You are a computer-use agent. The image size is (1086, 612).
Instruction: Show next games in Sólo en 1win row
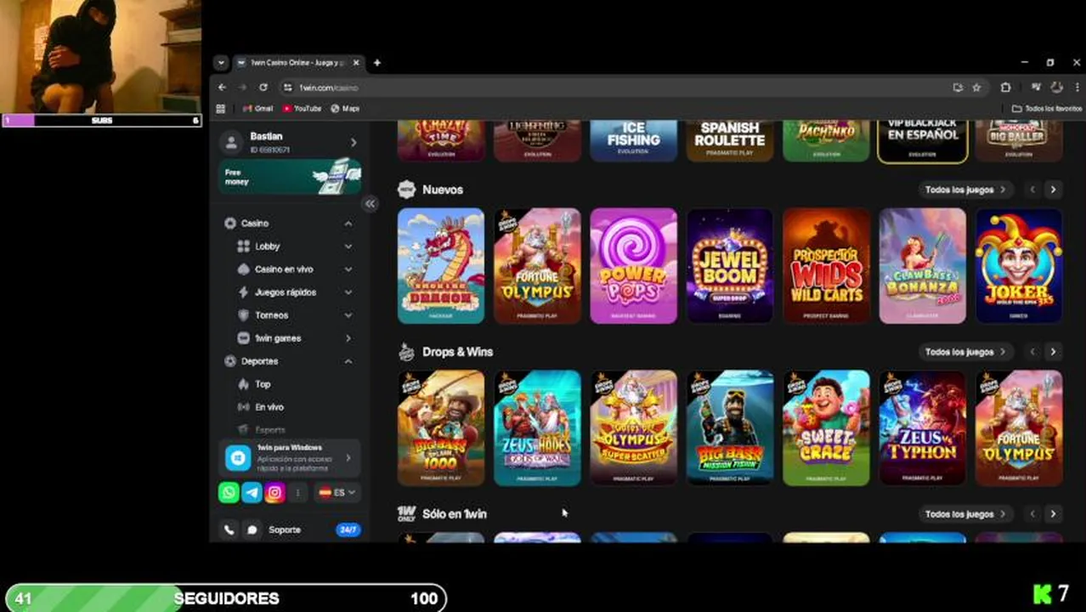click(x=1053, y=513)
